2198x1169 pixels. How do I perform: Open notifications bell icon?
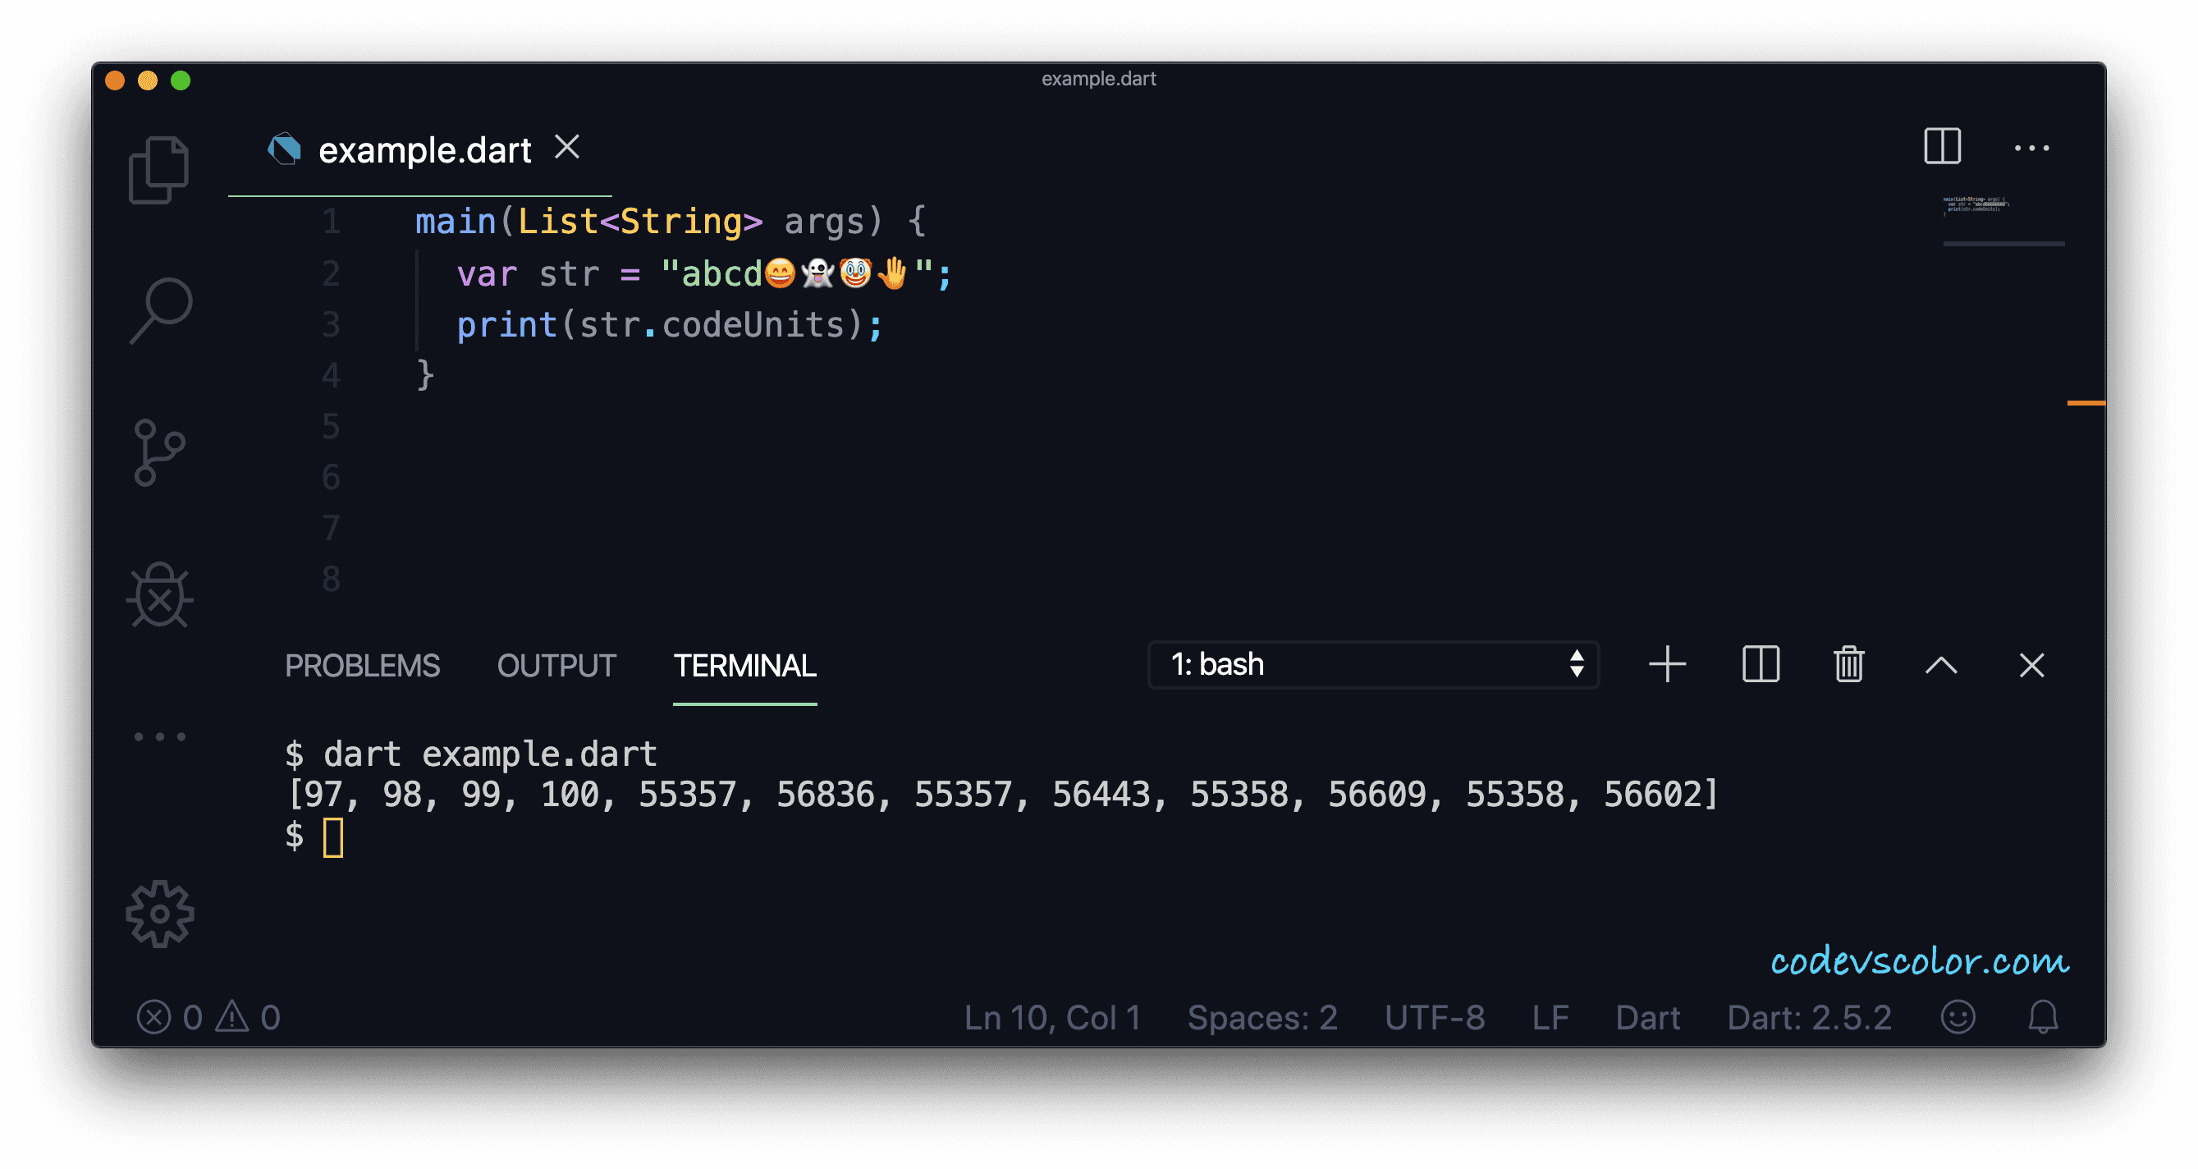tap(2043, 1017)
